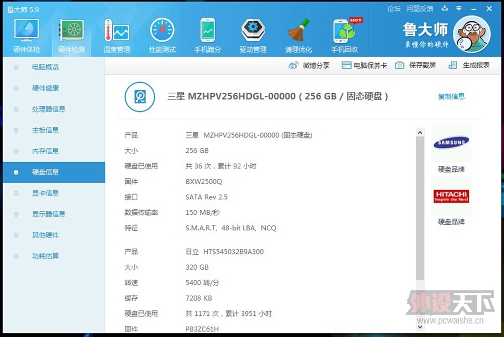This screenshot has height=337, width=504.
Task: Share via 微博分享 Weibo button
Action: (x=309, y=65)
